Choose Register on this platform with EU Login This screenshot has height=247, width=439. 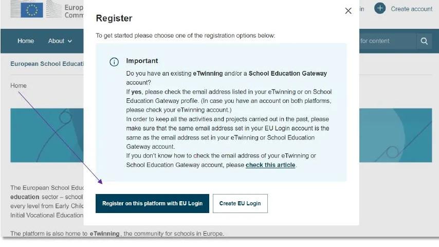152,203
